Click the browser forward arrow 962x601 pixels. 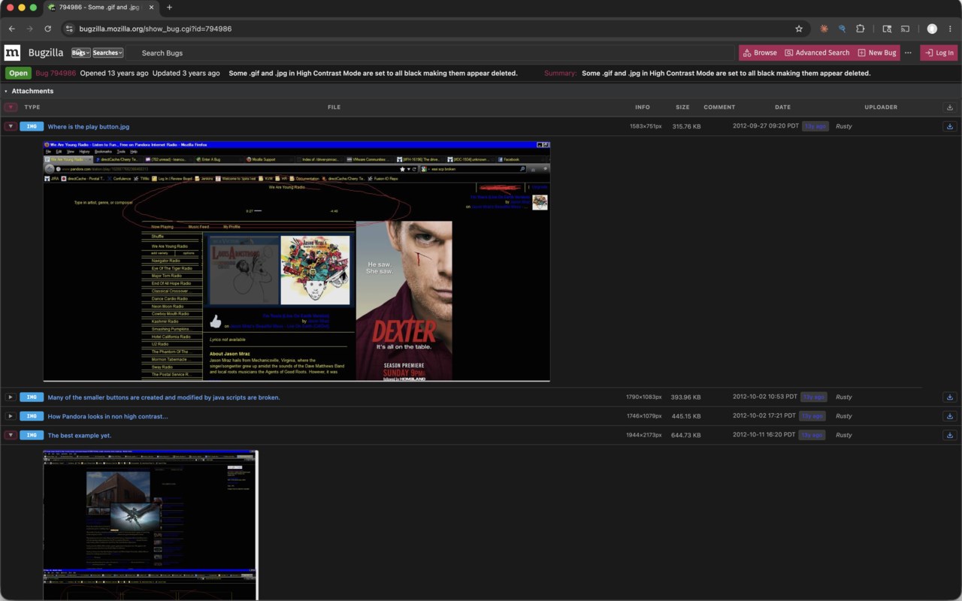29,29
